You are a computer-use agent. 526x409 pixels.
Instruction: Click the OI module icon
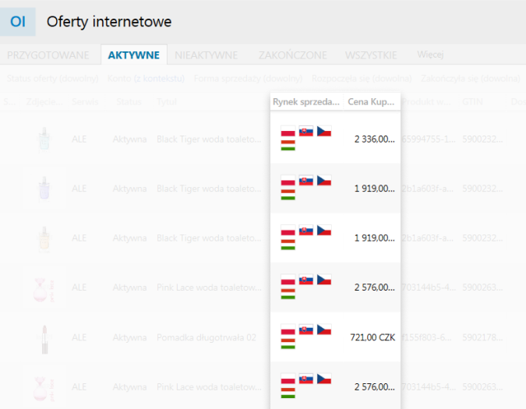[x=17, y=22]
